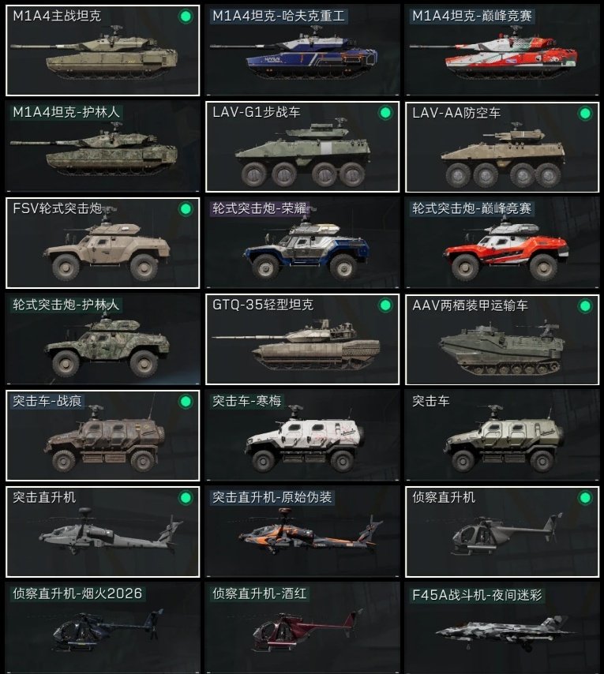Select the 突击车-战痕 skin card
The width and height of the screenshot is (604, 674).
103,436
